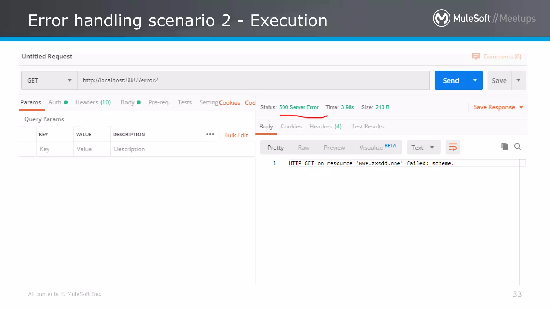This screenshot has width=550, height=309.
Task: Click the Untitled Request title
Action: click(x=47, y=56)
